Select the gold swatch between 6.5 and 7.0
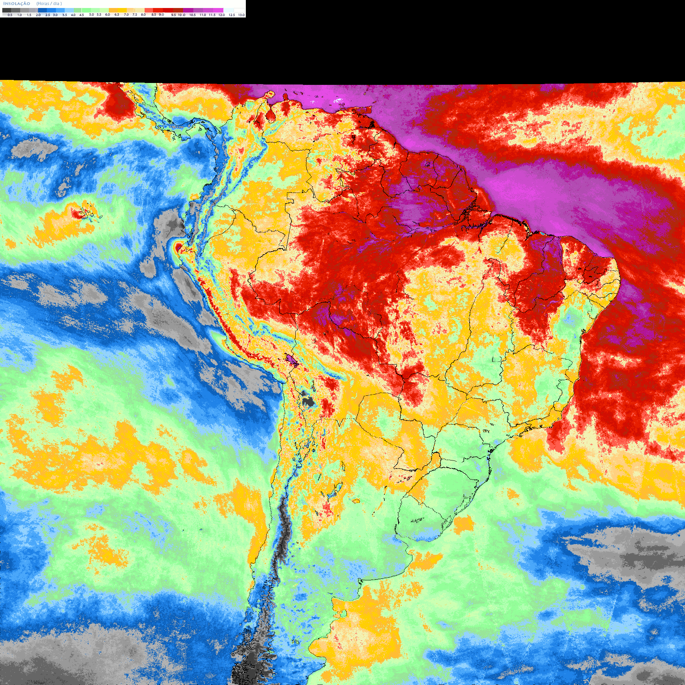685x685 pixels. 122,10
